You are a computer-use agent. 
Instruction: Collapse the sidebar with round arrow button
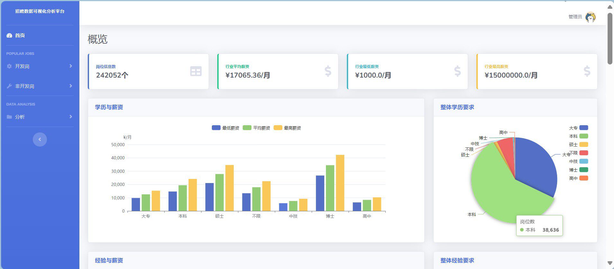coord(40,139)
